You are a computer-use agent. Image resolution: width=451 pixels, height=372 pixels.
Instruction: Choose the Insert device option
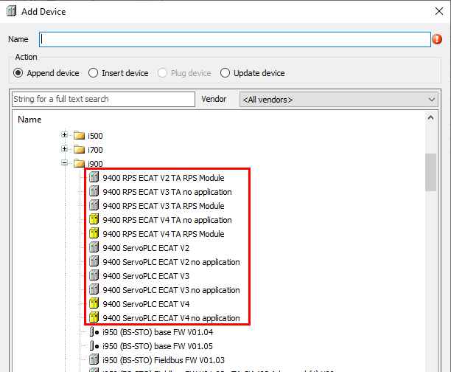(94, 73)
